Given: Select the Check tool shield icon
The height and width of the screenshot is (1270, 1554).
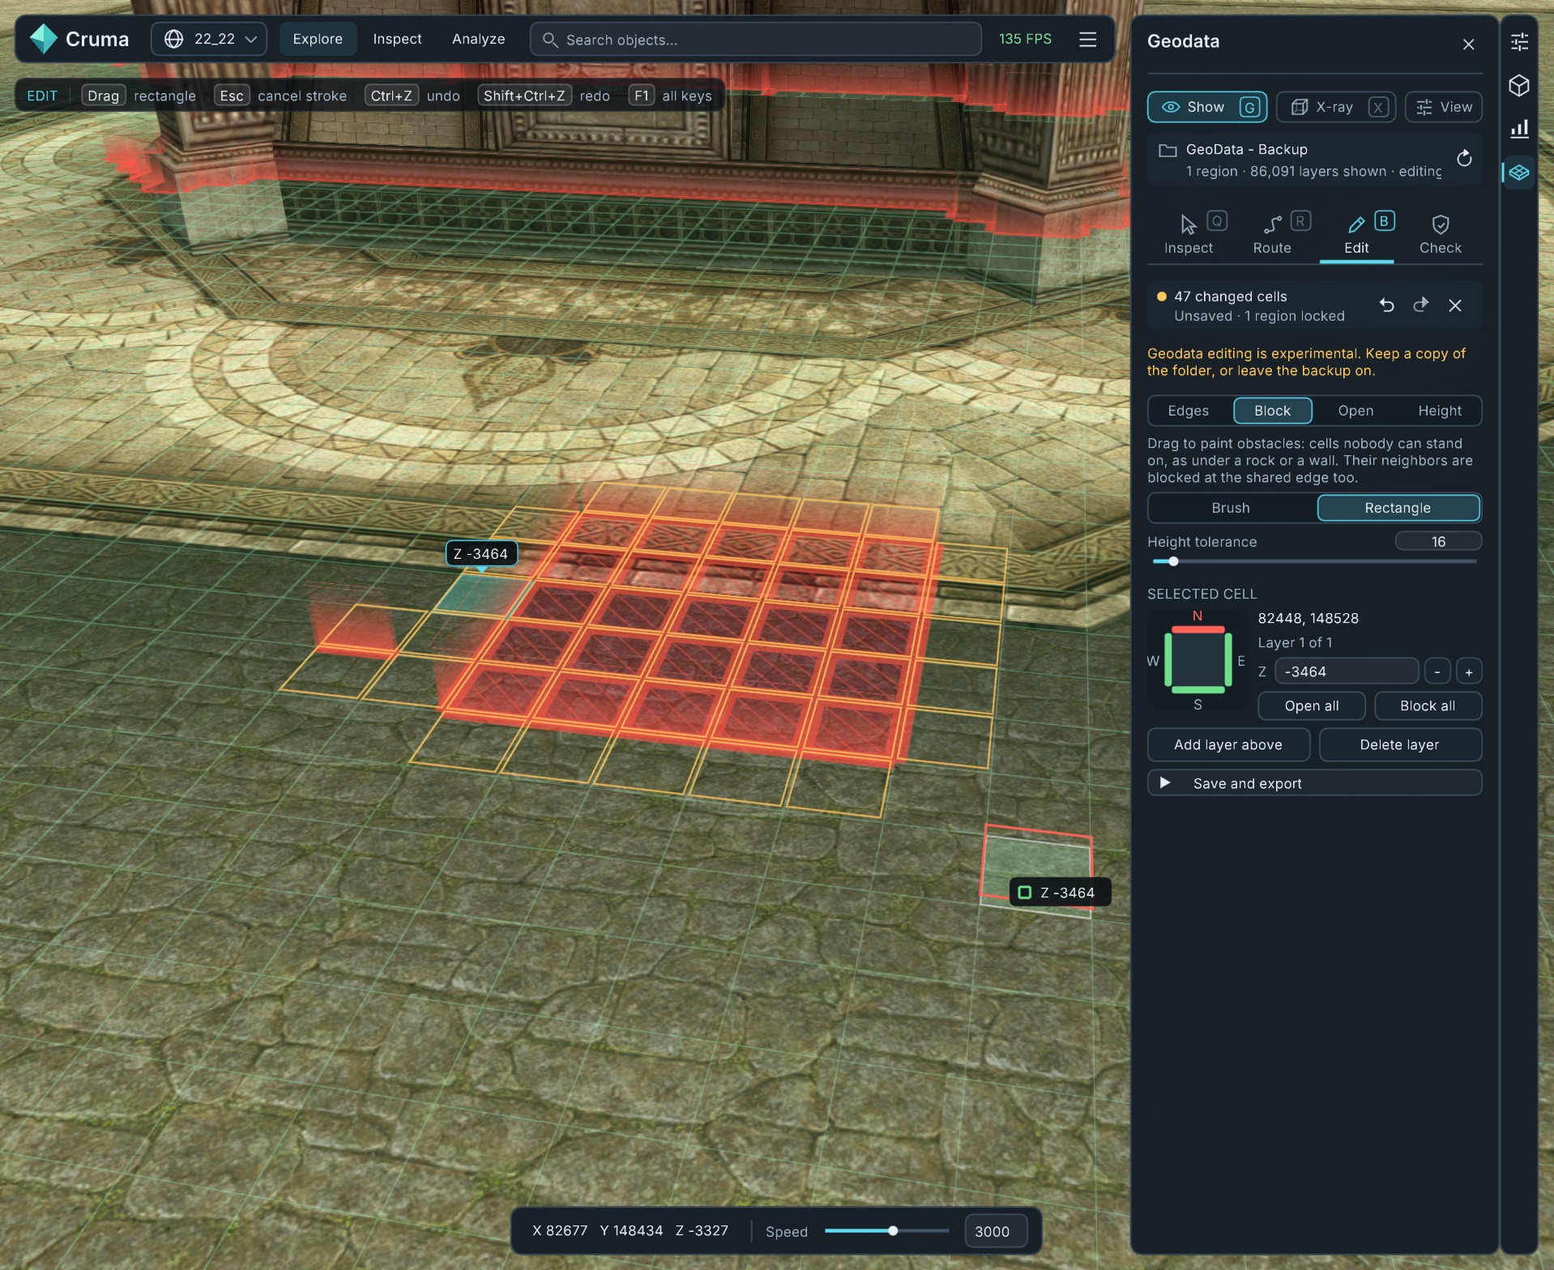Looking at the screenshot, I should pyautogui.click(x=1440, y=234).
